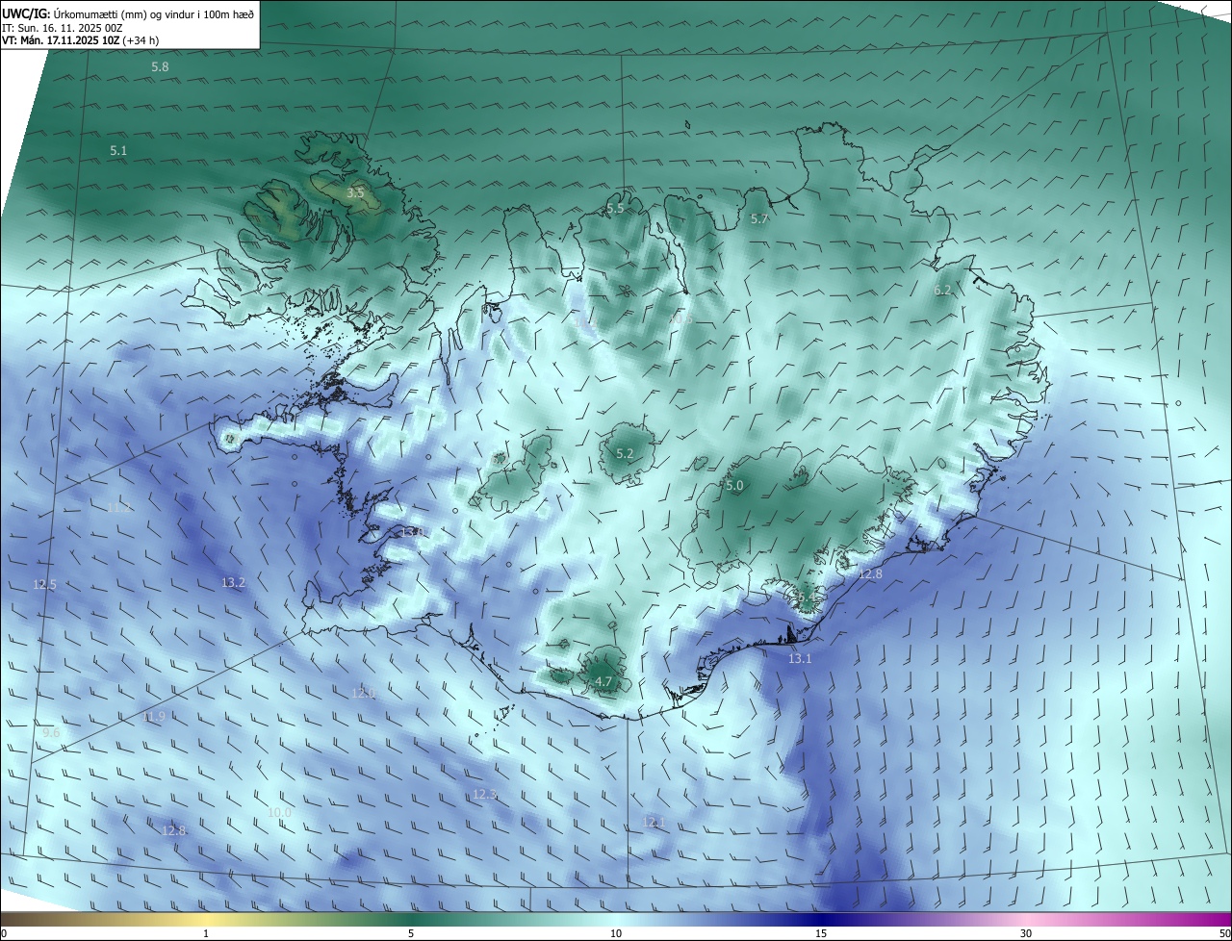Click the 10 tick on the color scale
1232x941 pixels.
click(616, 933)
